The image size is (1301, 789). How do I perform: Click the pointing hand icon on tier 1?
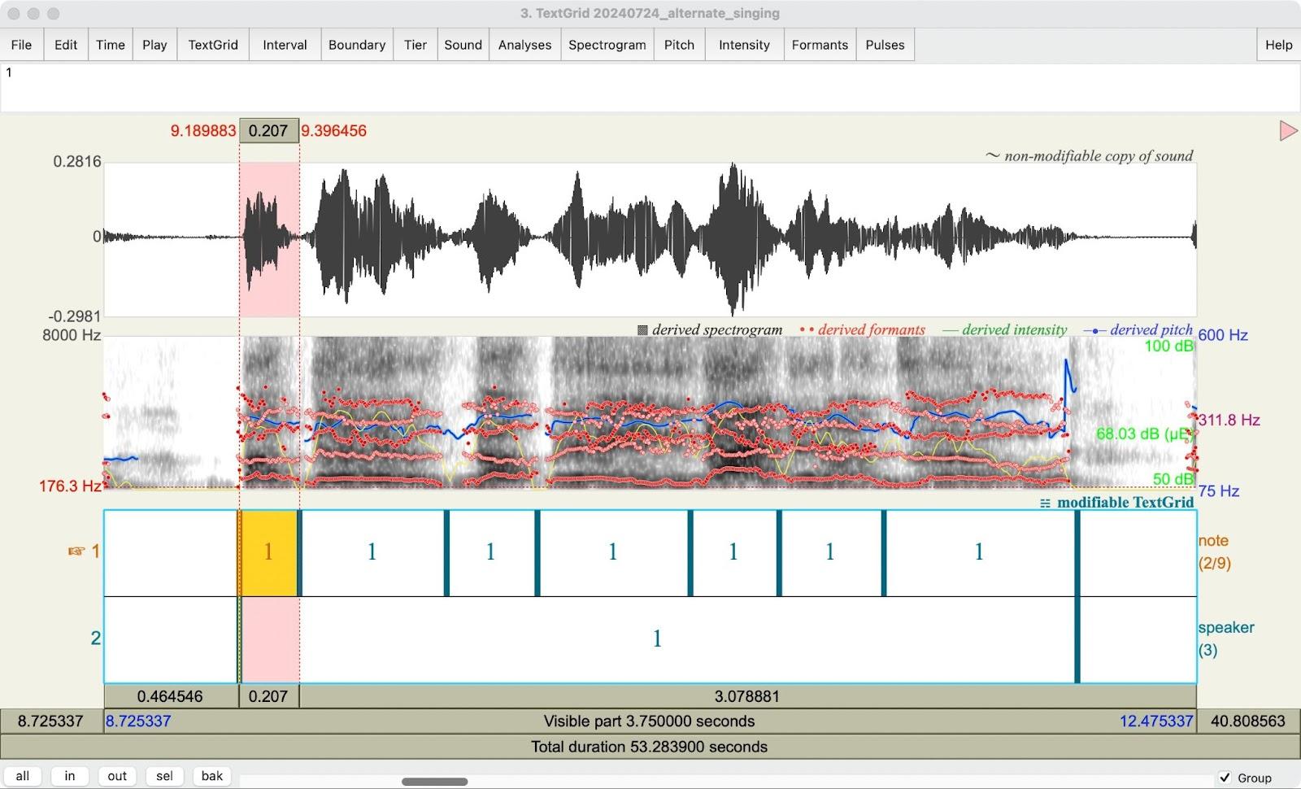[76, 551]
